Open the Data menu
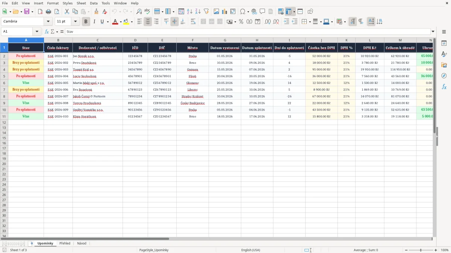 [x=94, y=3]
